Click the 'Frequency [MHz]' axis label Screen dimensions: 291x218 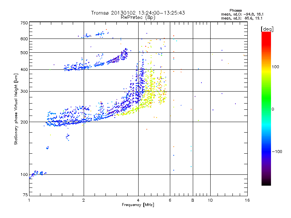[138, 205]
